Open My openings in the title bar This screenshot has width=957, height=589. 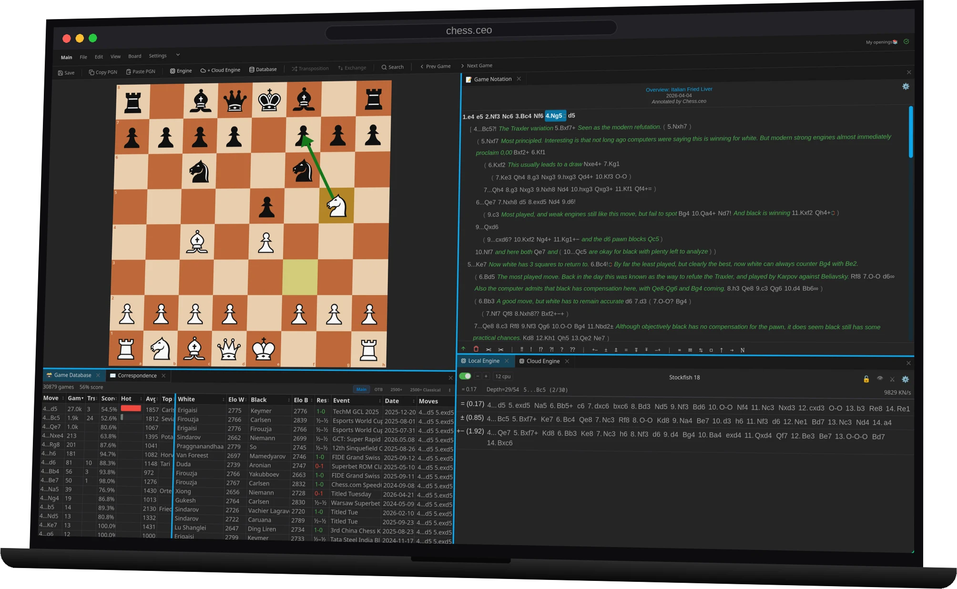click(881, 42)
